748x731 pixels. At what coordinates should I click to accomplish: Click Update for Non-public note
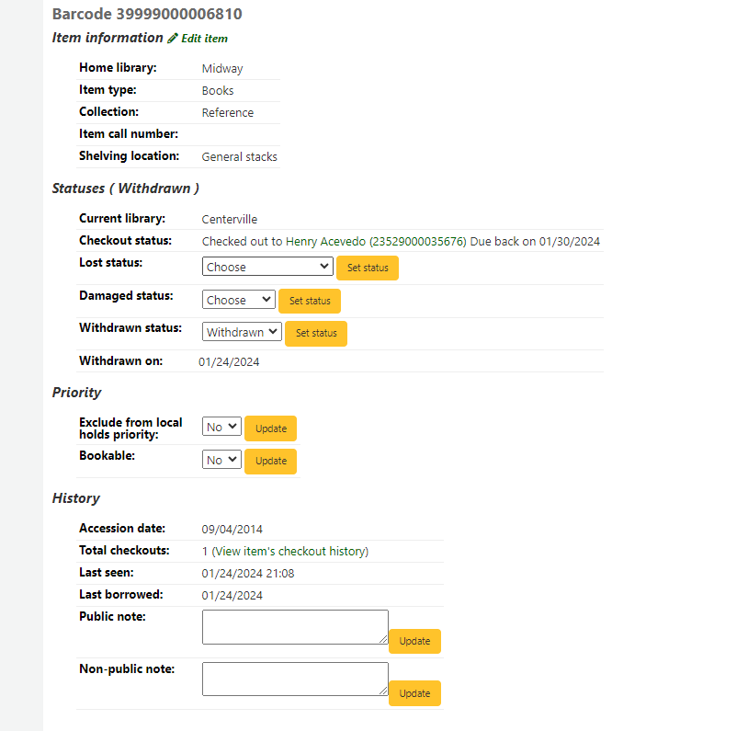[414, 693]
